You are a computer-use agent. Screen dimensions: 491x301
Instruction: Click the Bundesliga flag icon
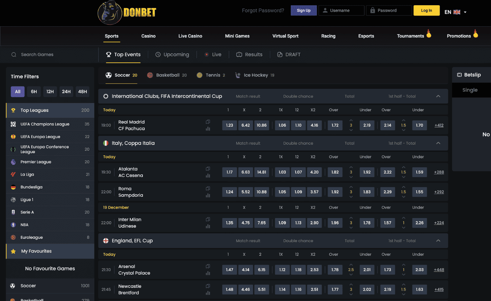tap(13, 187)
